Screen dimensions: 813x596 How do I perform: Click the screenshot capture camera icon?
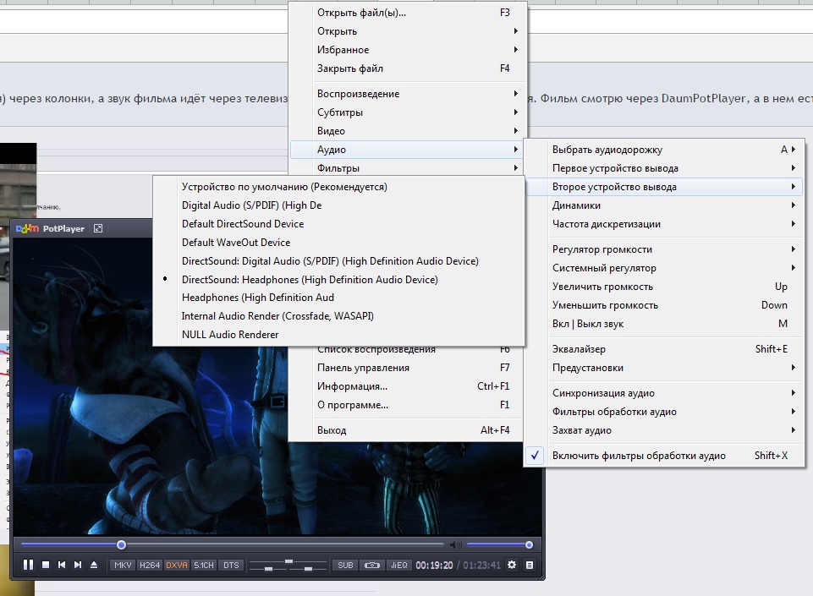click(x=372, y=565)
